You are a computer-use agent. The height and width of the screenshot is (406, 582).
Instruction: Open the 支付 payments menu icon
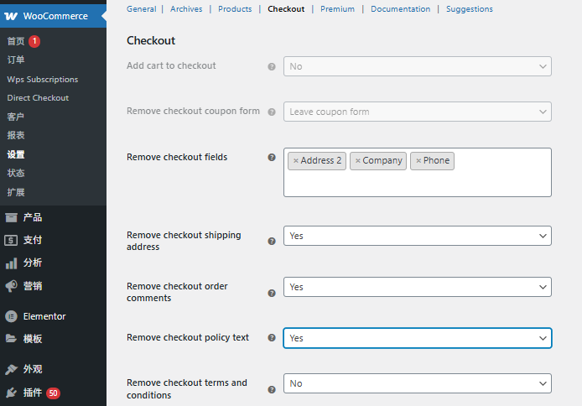[11, 240]
